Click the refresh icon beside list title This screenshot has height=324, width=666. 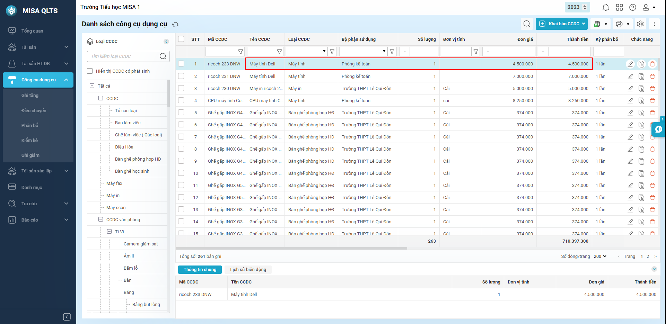(x=175, y=25)
